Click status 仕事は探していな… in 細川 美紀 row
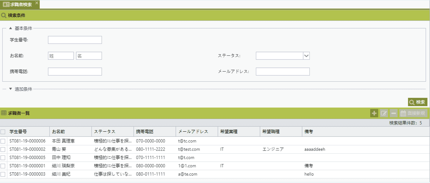The image size is (430, 183). point(113,174)
